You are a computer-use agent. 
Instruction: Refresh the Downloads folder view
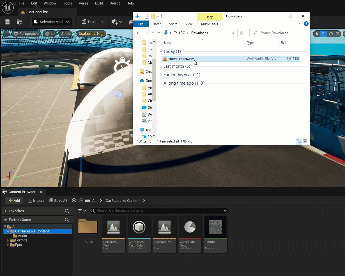(x=242, y=33)
